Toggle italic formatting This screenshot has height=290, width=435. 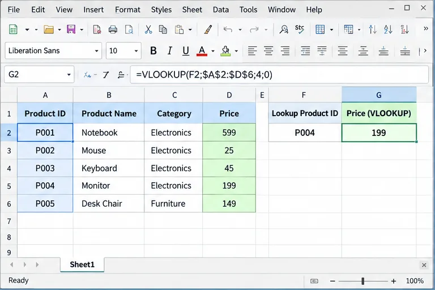pyautogui.click(x=169, y=51)
